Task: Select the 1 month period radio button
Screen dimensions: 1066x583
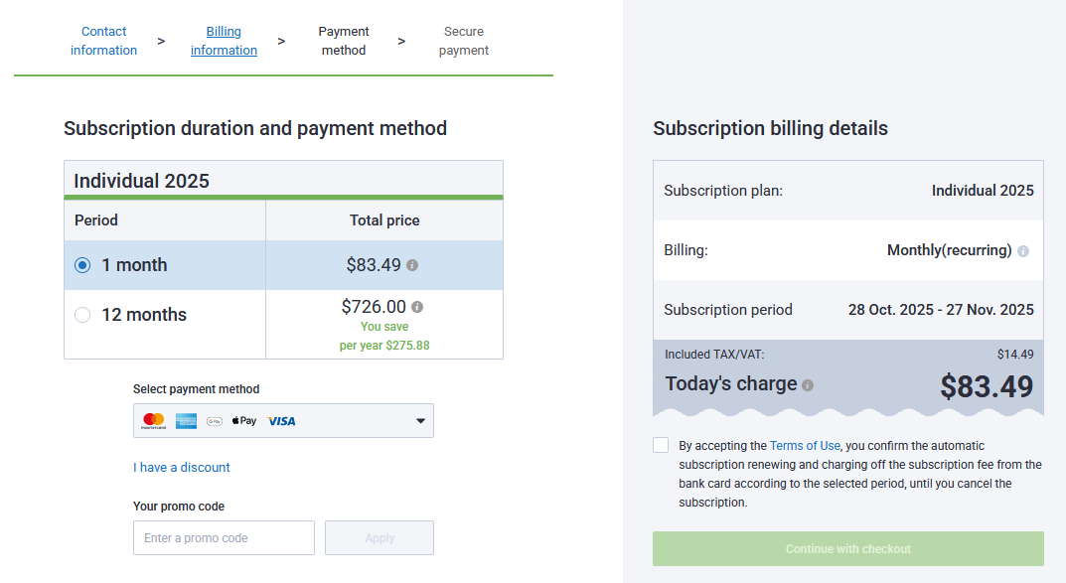Action: pos(82,265)
